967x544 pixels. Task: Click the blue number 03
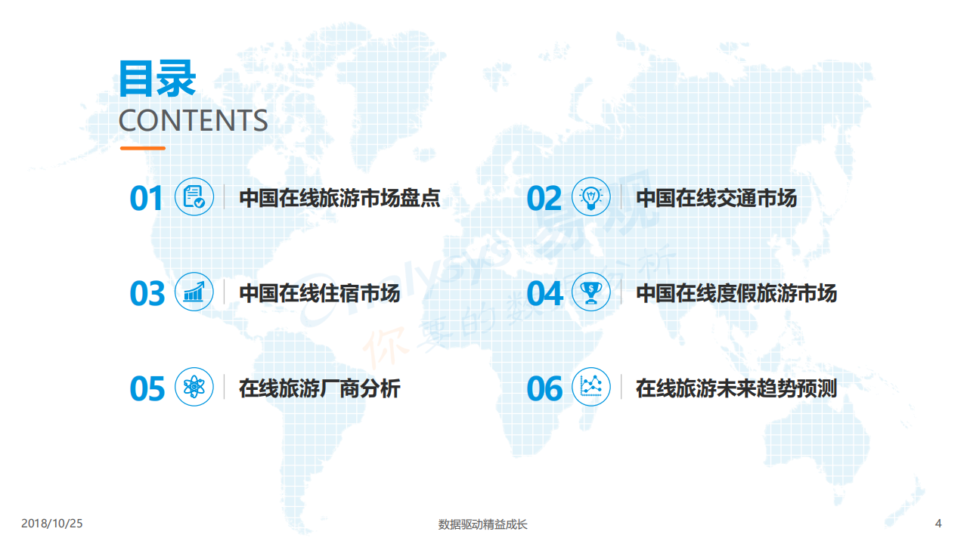[x=147, y=294]
